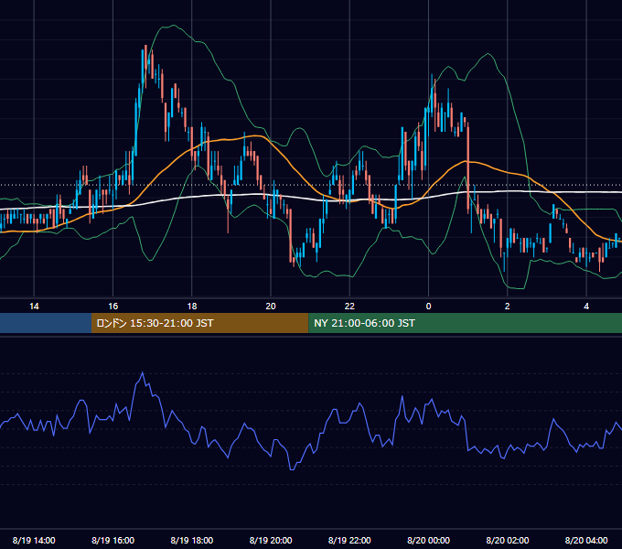Click the NY 21:00-06:00 JST session bar
Screen dimensions: 622x549
click(466, 323)
